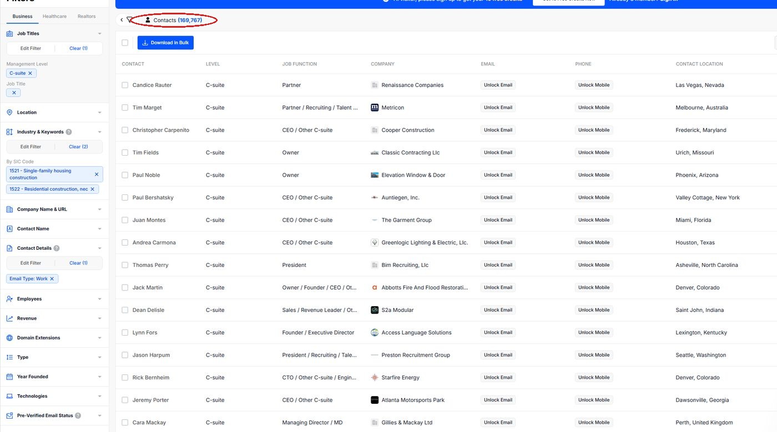Click the Location pin icon
This screenshot has height=432, width=777.
[x=9, y=112]
